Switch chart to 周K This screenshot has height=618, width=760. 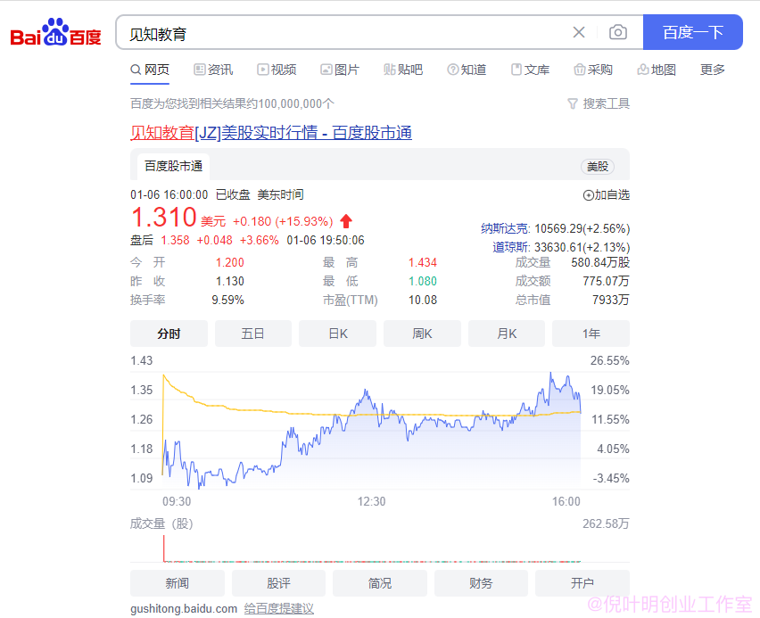422,334
